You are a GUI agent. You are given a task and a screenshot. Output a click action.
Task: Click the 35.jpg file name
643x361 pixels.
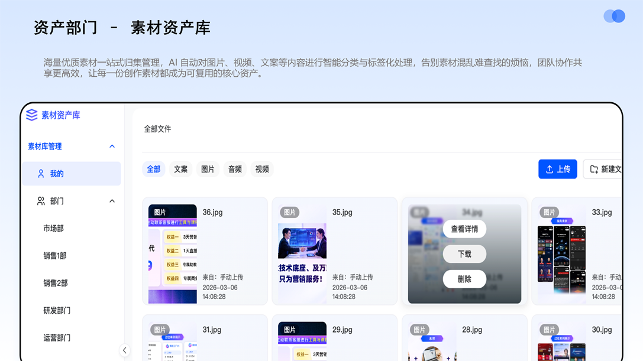pos(342,212)
